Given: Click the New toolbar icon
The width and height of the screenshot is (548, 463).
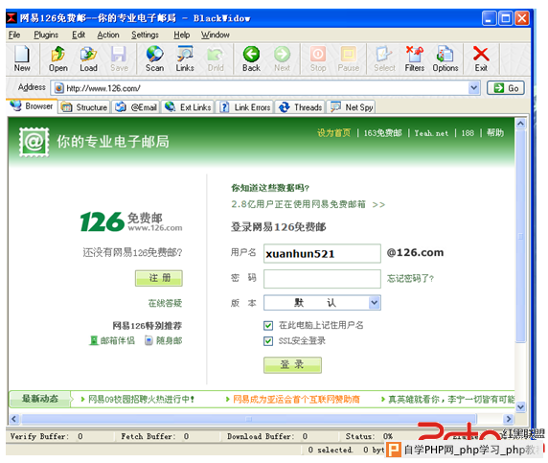Looking at the screenshot, I should (22, 58).
